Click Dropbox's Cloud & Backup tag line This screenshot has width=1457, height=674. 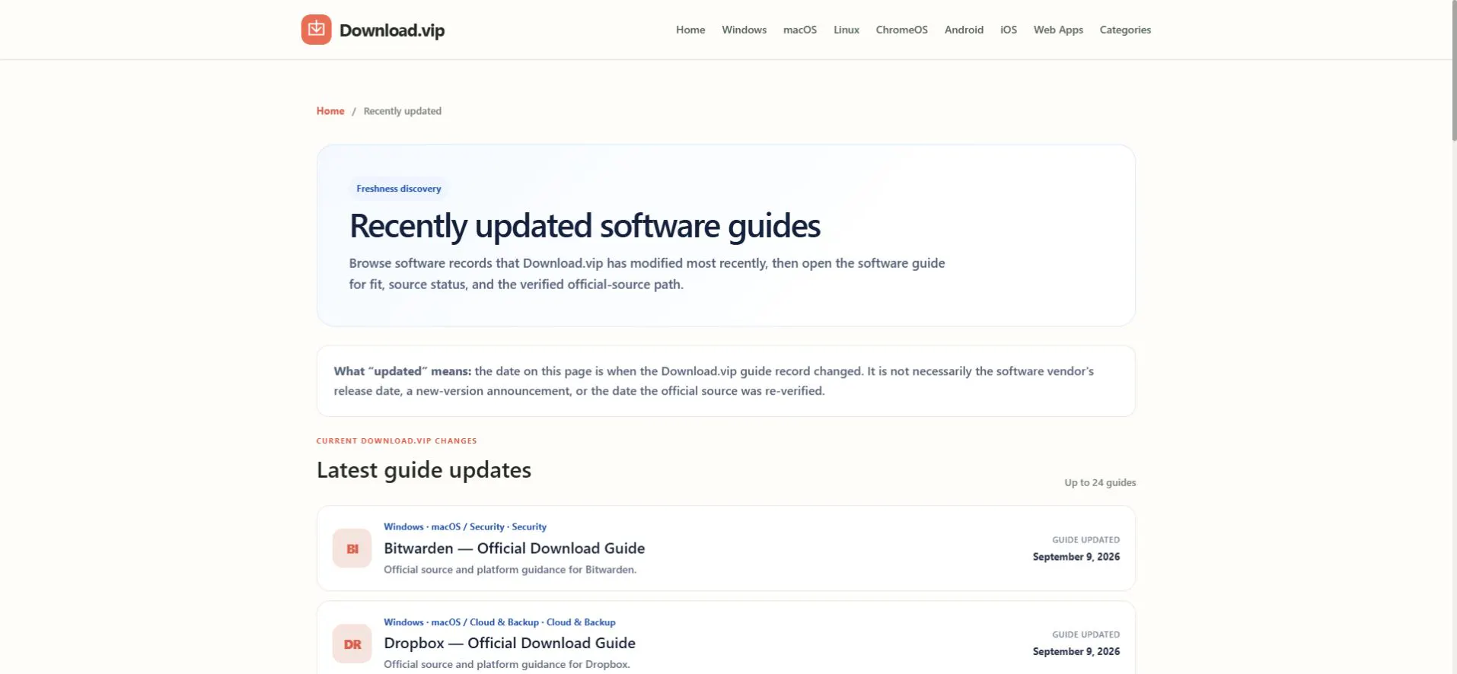point(500,622)
